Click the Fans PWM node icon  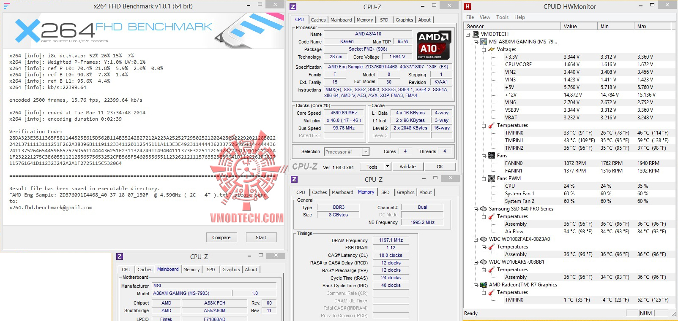coord(492,178)
